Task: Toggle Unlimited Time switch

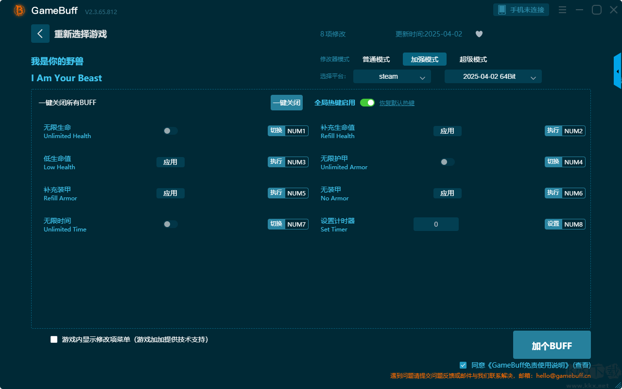Action: [170, 224]
